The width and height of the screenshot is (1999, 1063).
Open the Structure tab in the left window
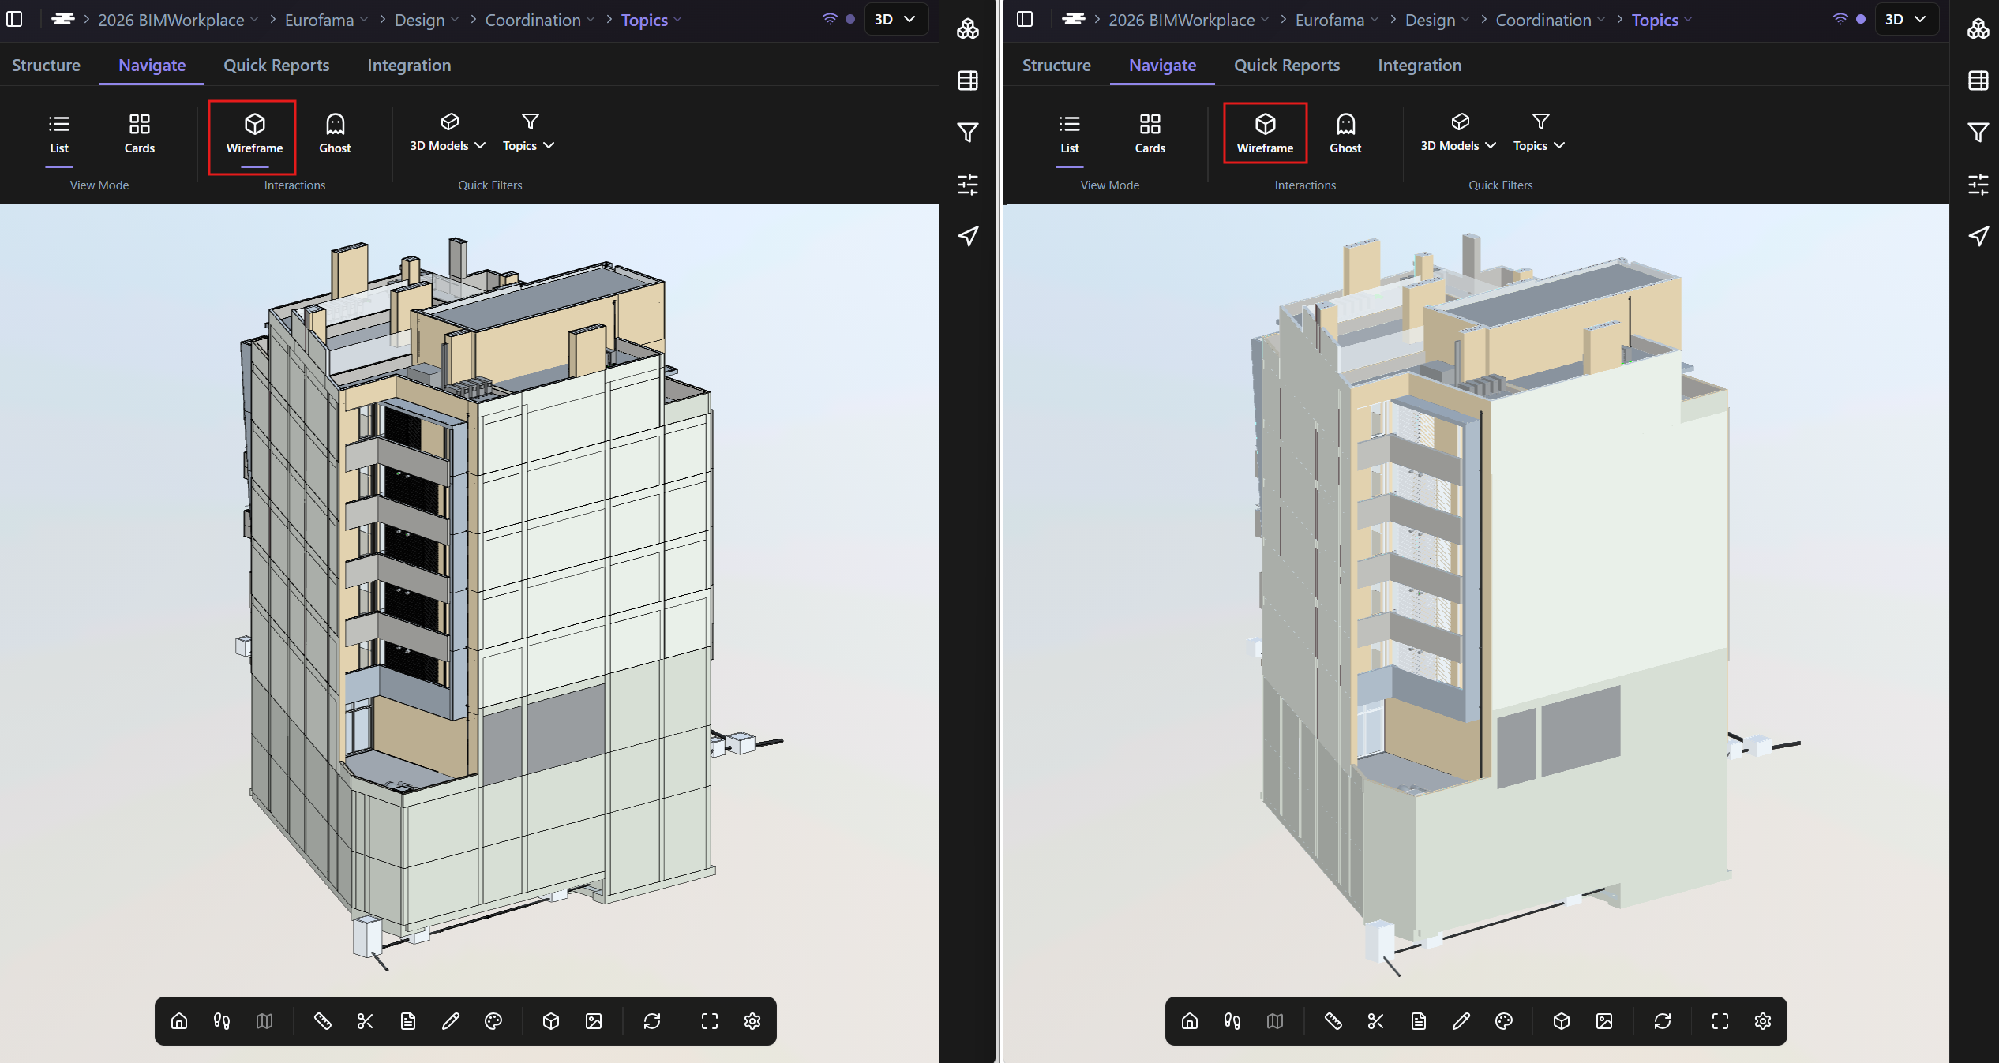point(46,66)
